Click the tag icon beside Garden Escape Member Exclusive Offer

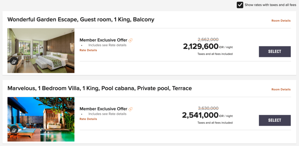point(130,40)
